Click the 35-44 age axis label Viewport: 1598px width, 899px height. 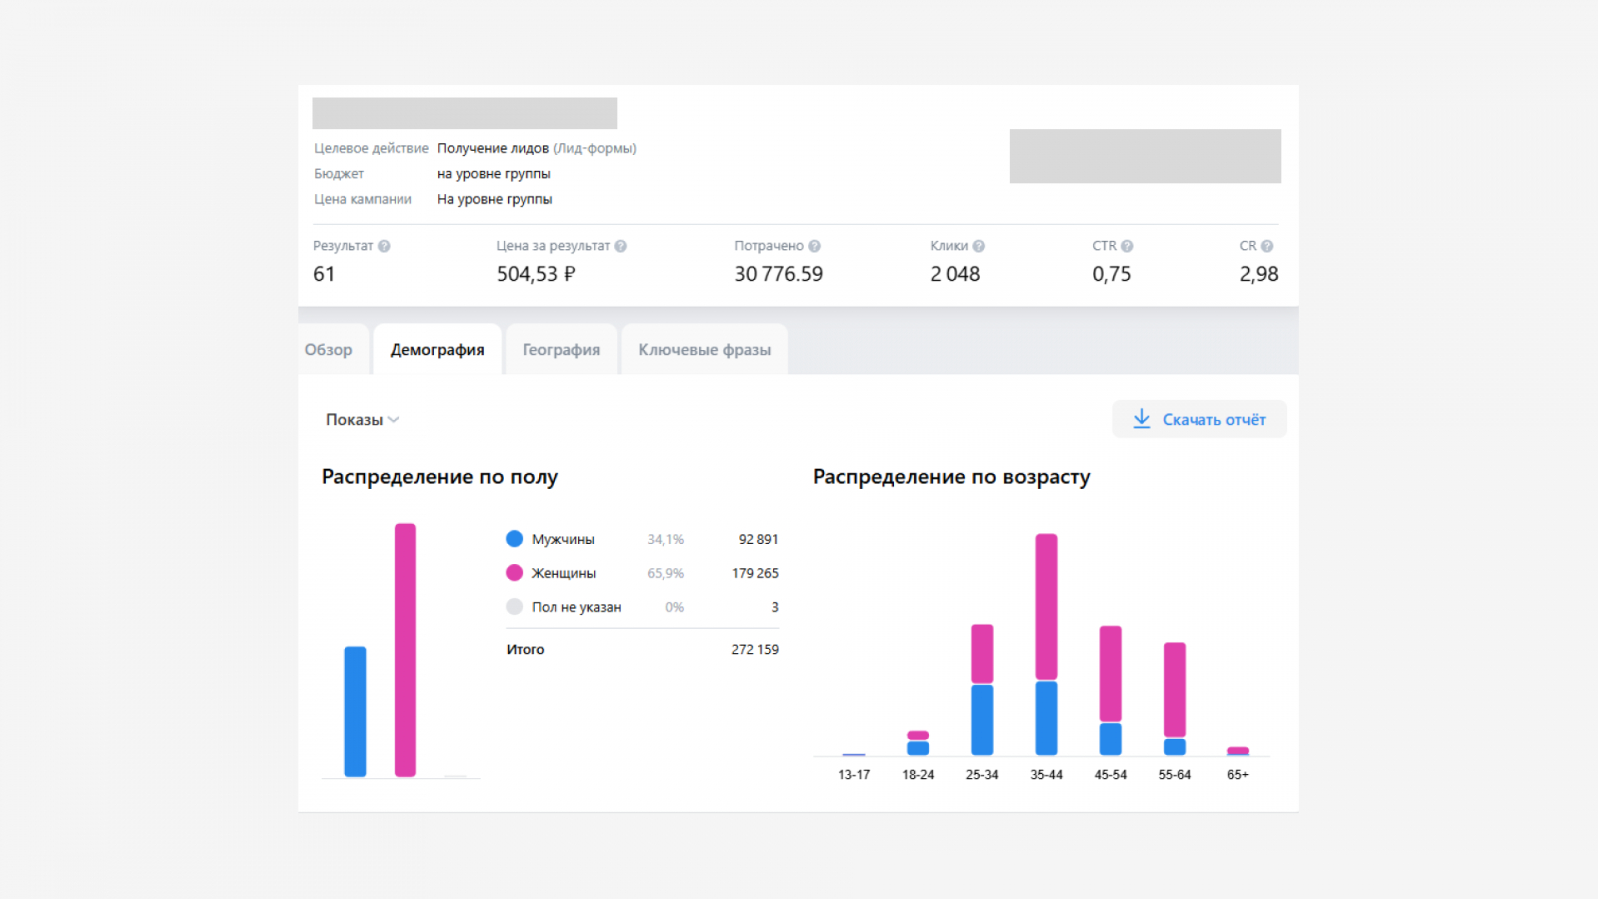click(x=1046, y=775)
